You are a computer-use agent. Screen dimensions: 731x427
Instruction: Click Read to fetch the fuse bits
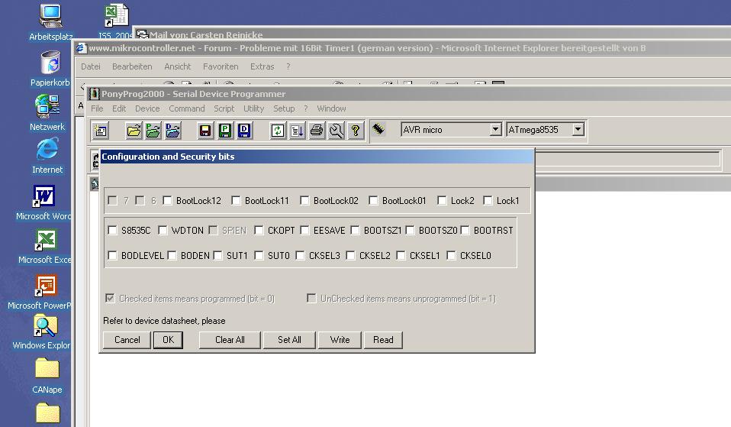pyautogui.click(x=383, y=340)
